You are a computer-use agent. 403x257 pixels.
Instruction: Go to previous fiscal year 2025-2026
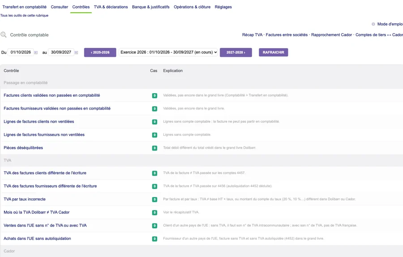[x=100, y=52]
